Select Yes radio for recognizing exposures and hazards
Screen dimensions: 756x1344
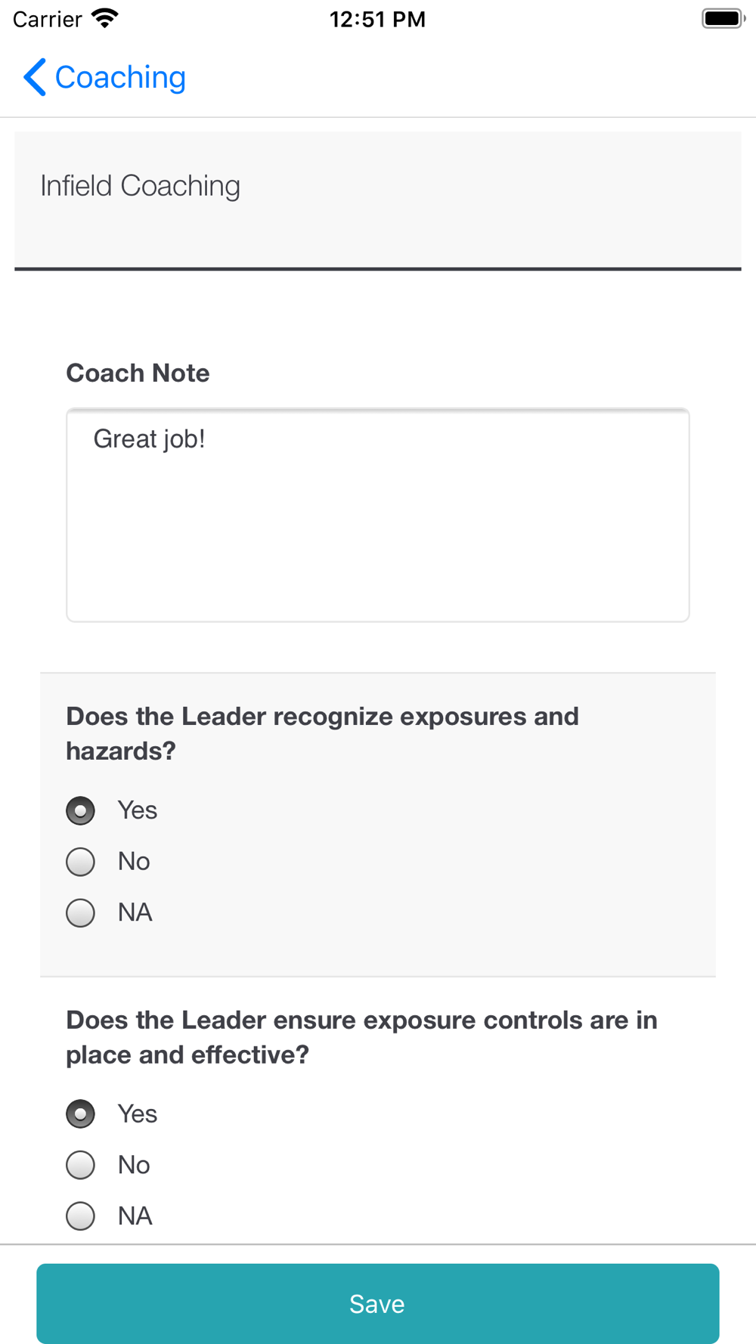[81, 810]
